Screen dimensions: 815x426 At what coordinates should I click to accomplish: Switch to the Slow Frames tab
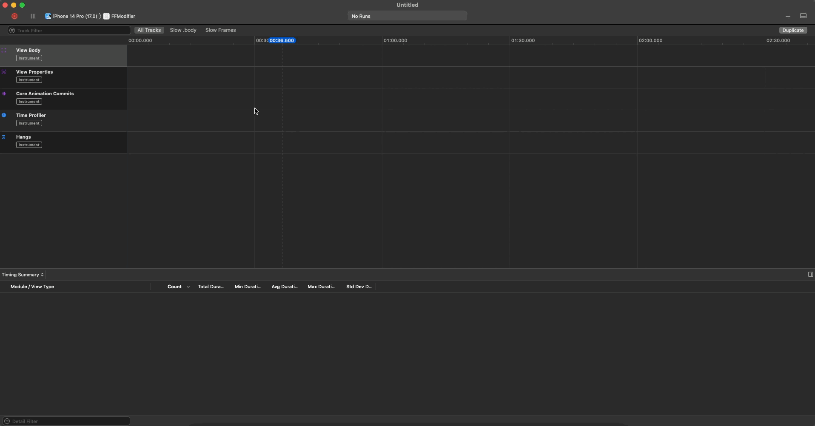point(220,30)
